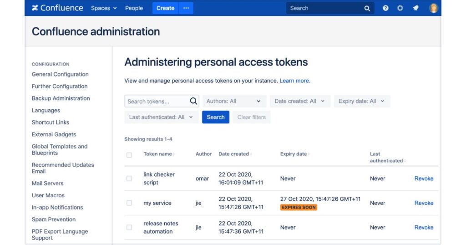Image resolution: width=466 pixels, height=245 pixels.
Task: Go to People in the top navigation
Action: coord(134,8)
